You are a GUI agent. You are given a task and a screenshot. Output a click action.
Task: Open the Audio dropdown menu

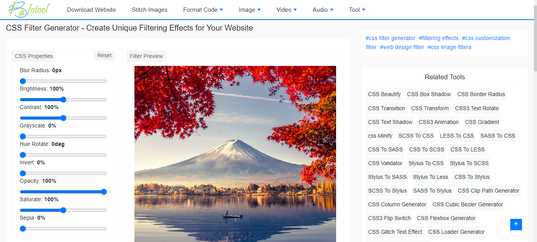pos(322,9)
